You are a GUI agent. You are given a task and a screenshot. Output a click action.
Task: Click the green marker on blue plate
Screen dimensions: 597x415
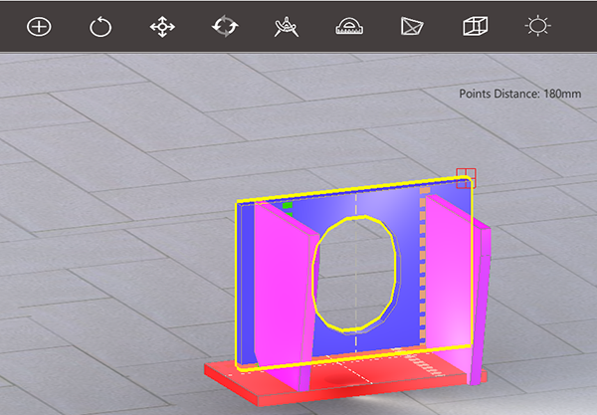click(288, 206)
